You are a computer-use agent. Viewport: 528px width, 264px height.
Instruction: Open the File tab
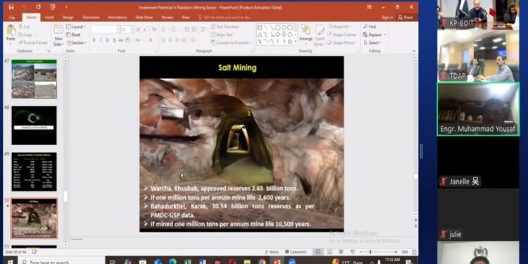click(12, 17)
